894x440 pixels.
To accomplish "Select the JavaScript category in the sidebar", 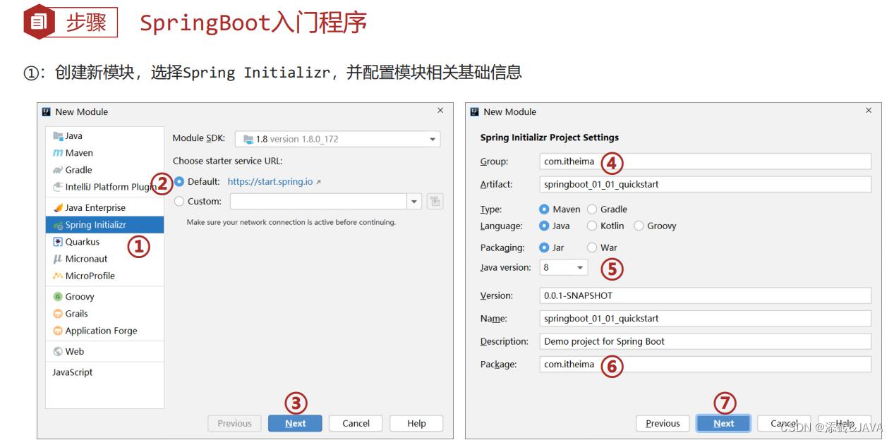I will coord(73,372).
